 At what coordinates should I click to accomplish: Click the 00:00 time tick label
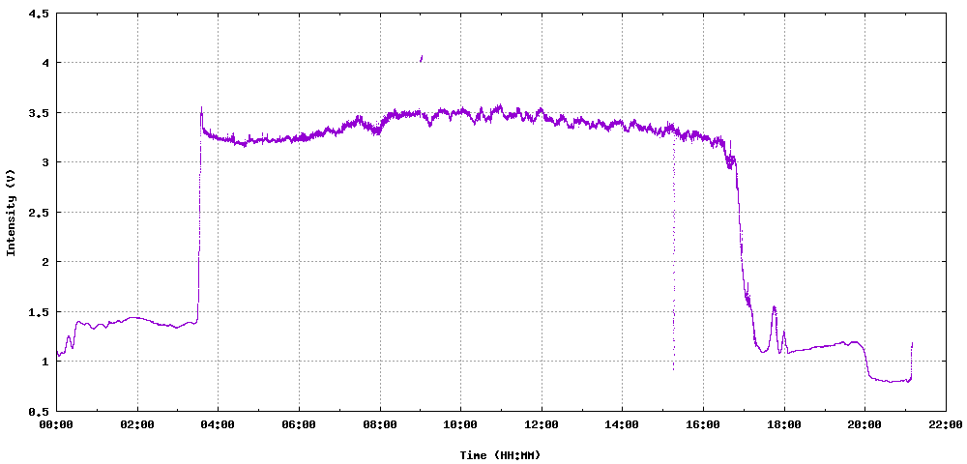[57, 424]
